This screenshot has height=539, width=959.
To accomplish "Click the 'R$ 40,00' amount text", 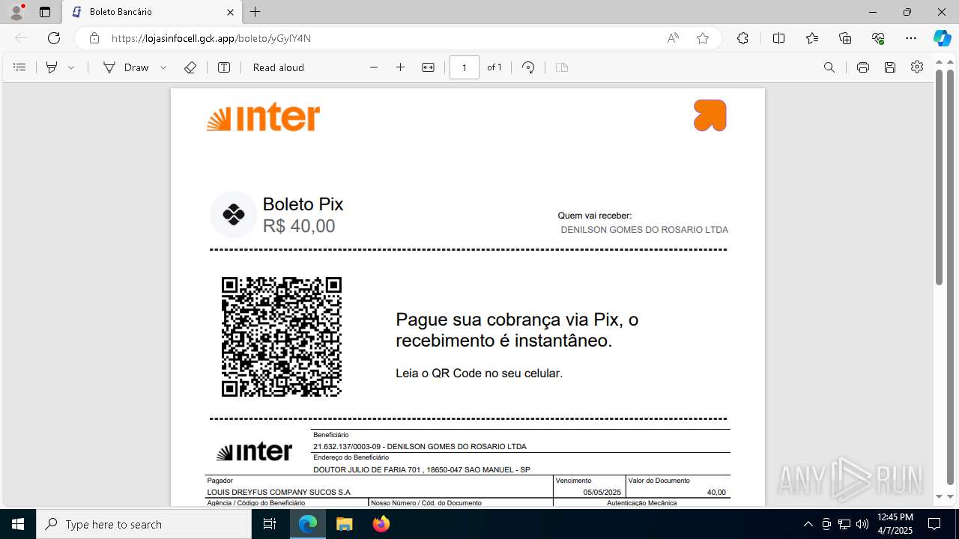I will tap(299, 226).
